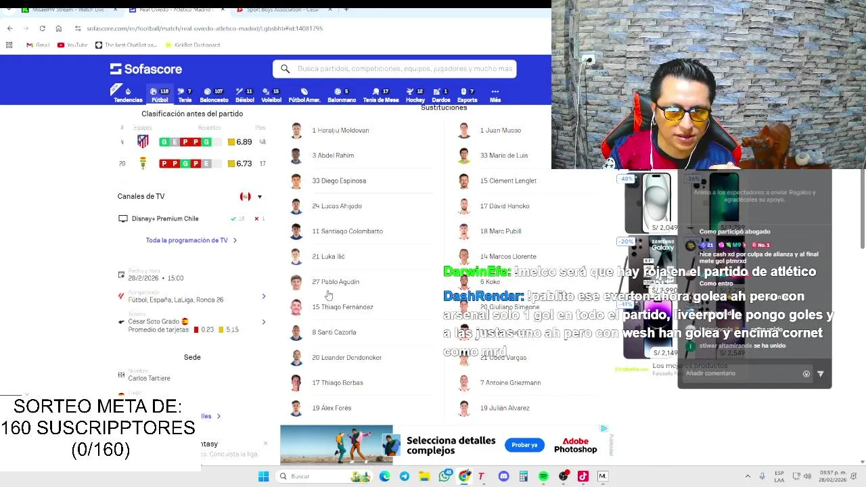
Task: Click the Real Oviedo crest in standings
Action: tap(143, 163)
